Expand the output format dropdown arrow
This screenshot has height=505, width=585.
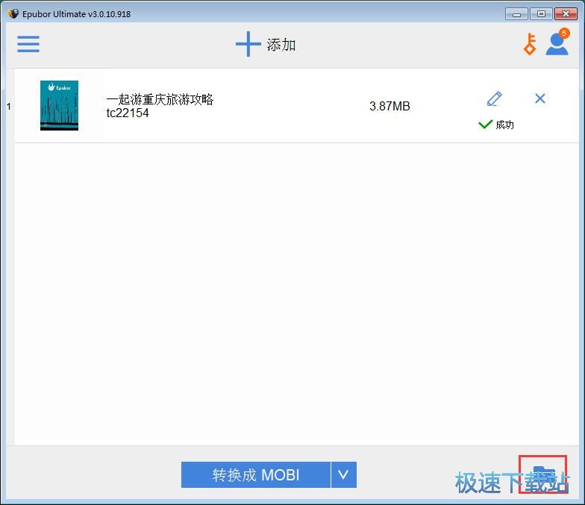[343, 474]
